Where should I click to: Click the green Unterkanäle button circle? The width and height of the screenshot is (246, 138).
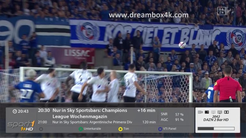(81, 129)
